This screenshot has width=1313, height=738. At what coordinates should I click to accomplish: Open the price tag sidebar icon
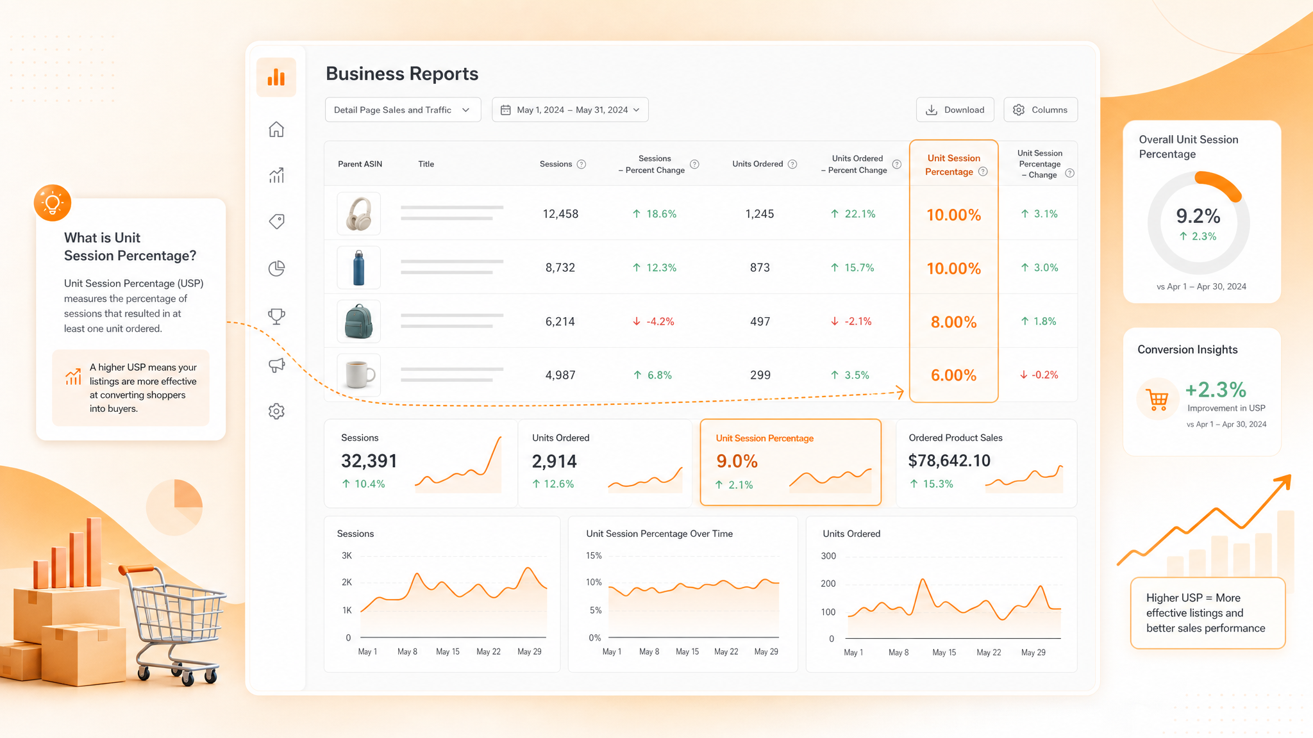[x=276, y=222]
